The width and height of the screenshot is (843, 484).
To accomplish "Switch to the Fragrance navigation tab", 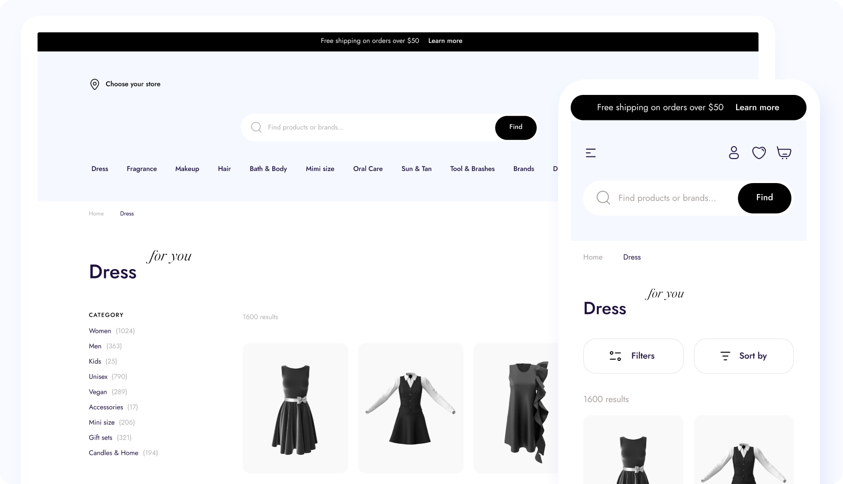I will click(141, 168).
